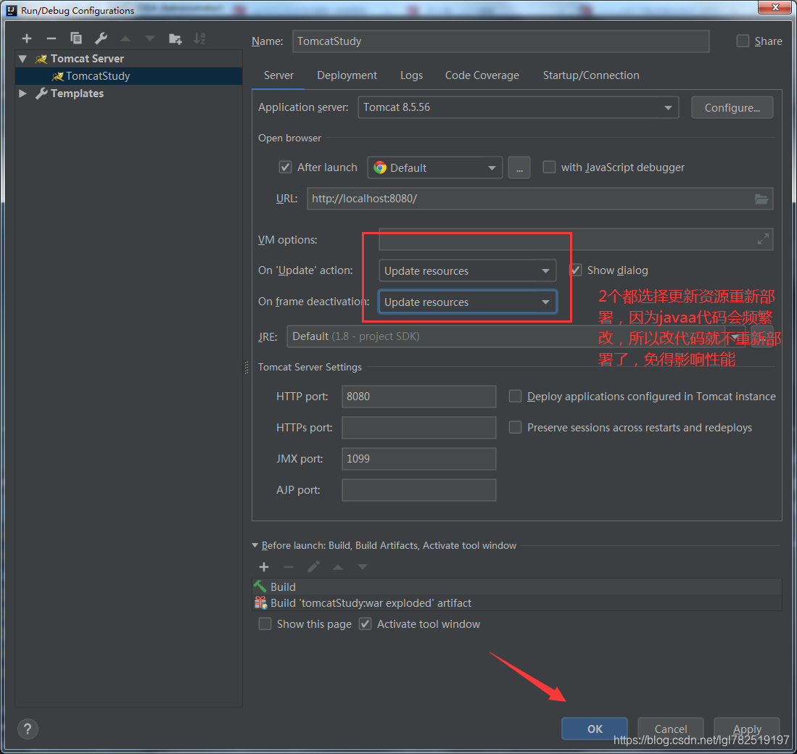Screen dimensions: 797x754
Task: Open help with the question mark icon
Action: 28,729
